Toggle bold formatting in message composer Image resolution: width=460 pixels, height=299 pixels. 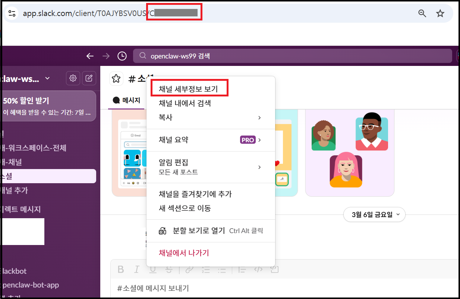[x=120, y=270]
